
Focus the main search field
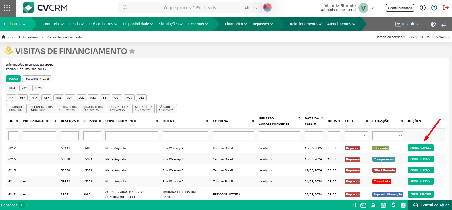(x=190, y=8)
